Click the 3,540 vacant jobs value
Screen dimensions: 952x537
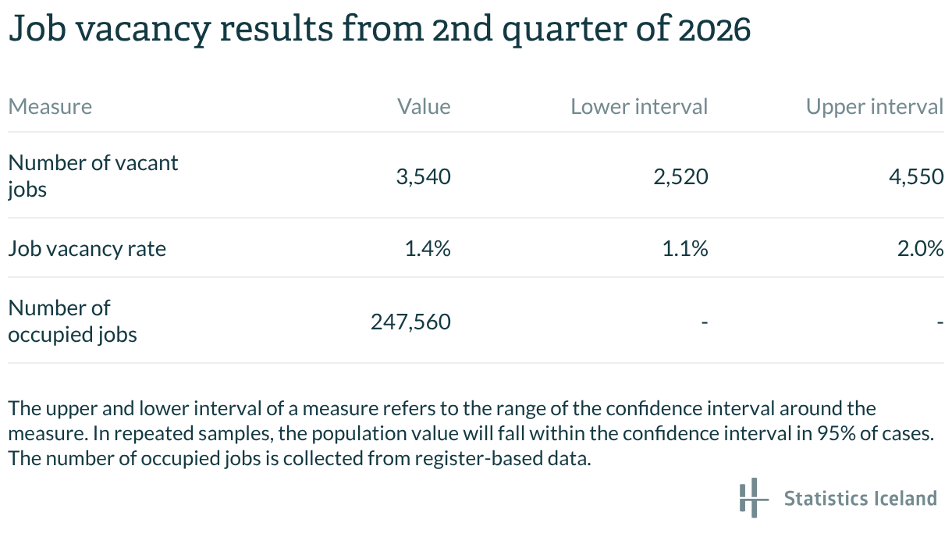pyautogui.click(x=423, y=177)
